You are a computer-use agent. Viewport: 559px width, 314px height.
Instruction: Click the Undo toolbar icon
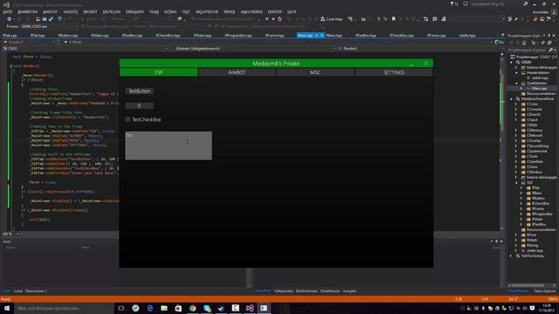tap(59, 19)
